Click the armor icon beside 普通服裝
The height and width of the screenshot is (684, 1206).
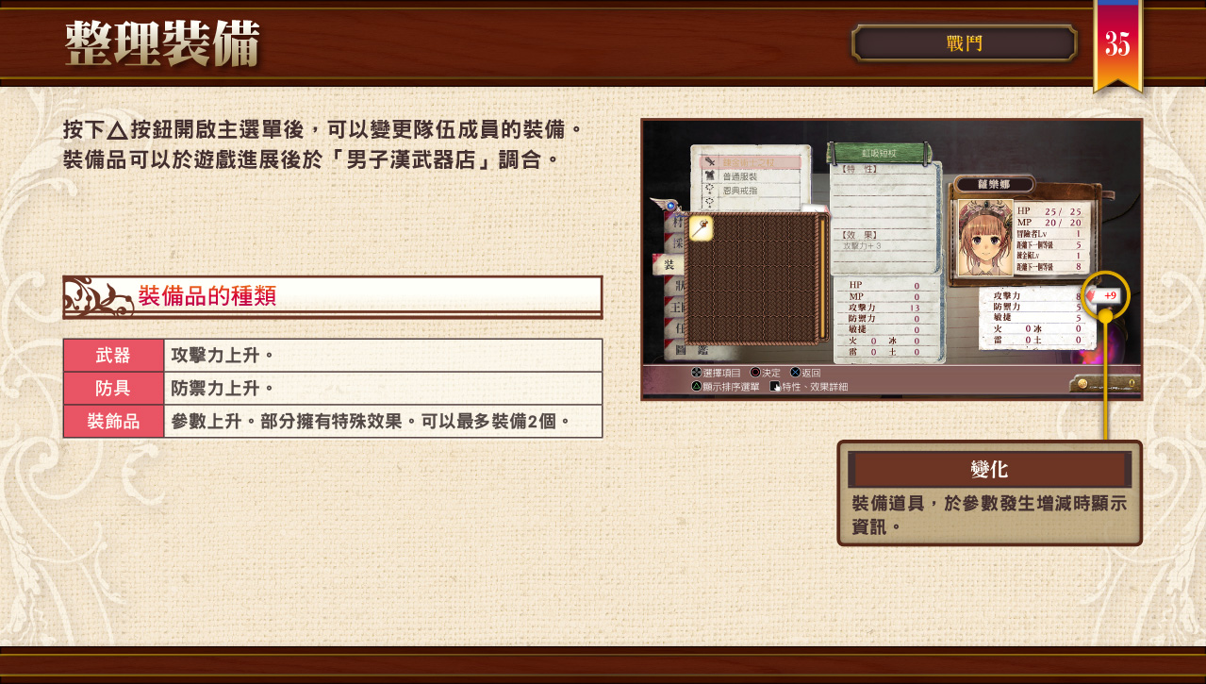(x=709, y=176)
